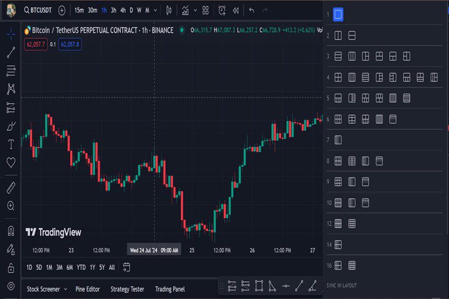Image resolution: width=449 pixels, height=299 pixels.
Task: Open the Stock Screener tab
Action: 43,289
